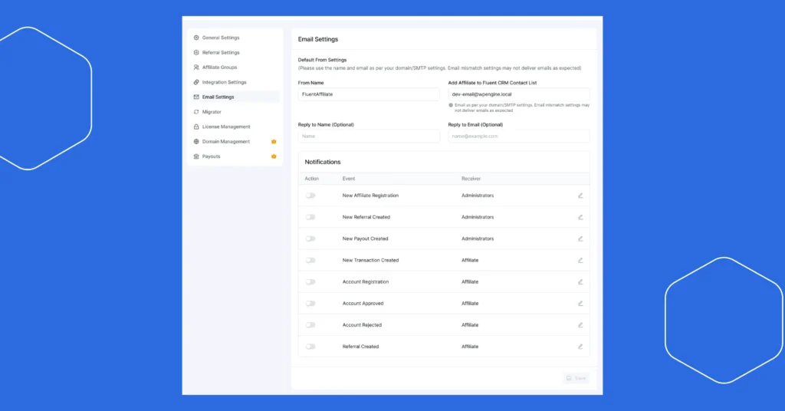This screenshot has height=411, width=785.
Task: Switch on Account Approved notification
Action: [x=310, y=304]
